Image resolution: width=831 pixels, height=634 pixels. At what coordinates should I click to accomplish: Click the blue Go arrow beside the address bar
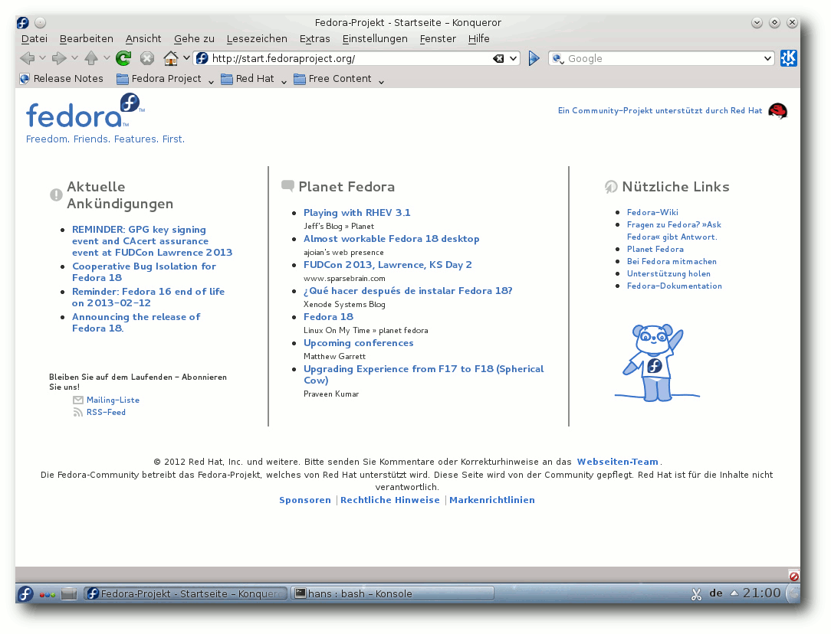coord(534,58)
